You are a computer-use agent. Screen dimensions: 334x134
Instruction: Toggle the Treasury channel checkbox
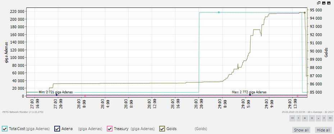(110, 129)
